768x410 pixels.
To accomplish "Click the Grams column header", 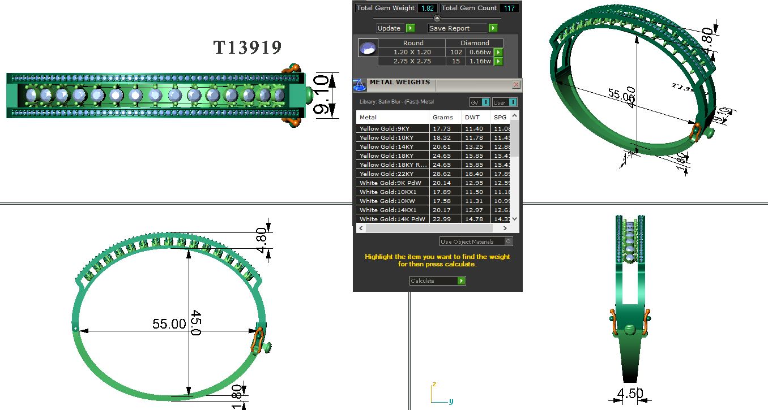I will 442,118.
